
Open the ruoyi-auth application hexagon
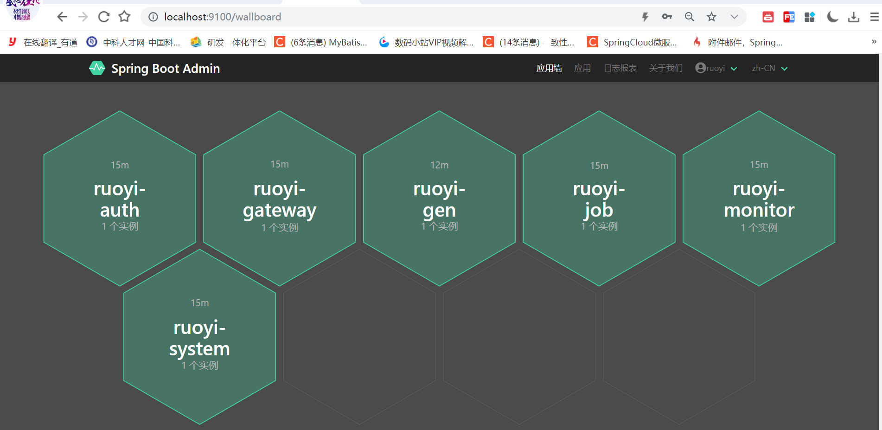click(120, 198)
